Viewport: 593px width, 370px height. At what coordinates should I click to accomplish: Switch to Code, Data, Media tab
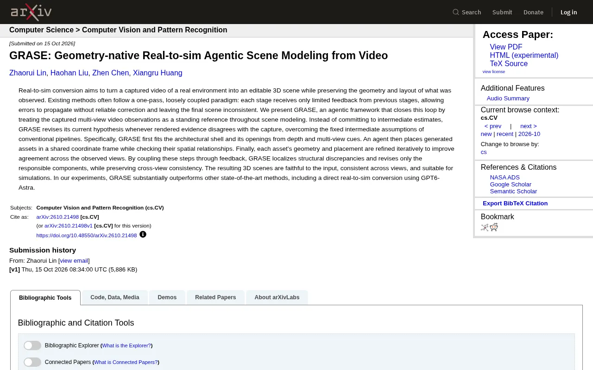click(x=115, y=297)
